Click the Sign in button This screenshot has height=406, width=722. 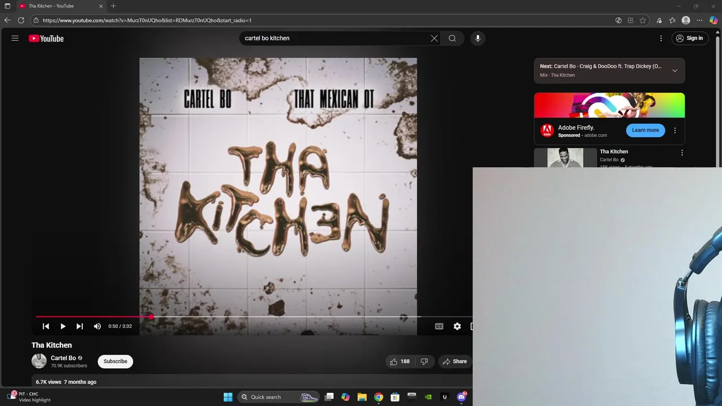(x=690, y=38)
